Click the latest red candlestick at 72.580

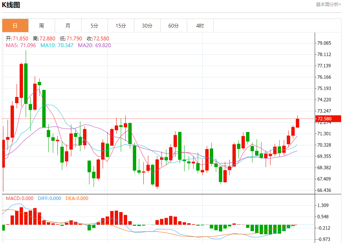point(297,123)
